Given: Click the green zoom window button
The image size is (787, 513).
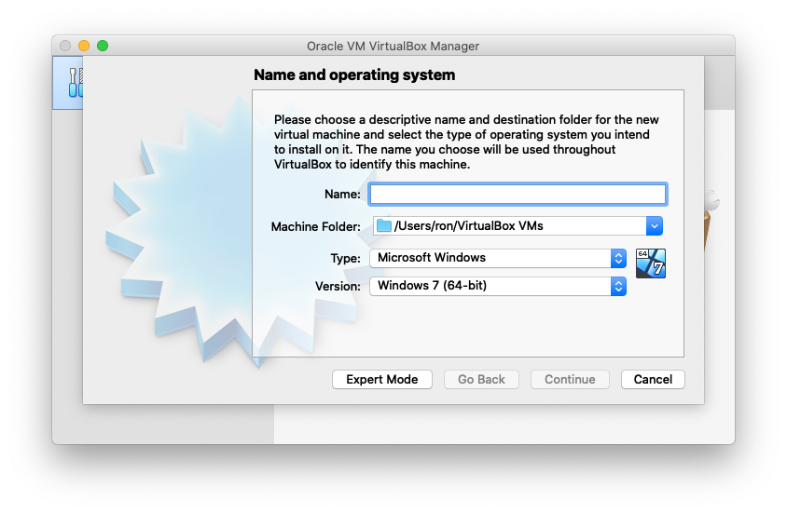Looking at the screenshot, I should click(x=103, y=46).
